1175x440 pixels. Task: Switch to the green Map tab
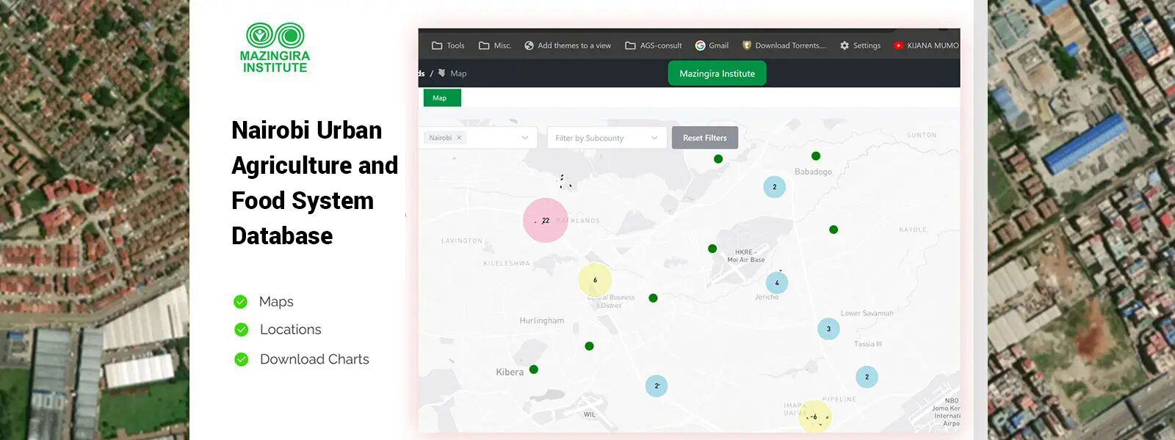pos(441,98)
